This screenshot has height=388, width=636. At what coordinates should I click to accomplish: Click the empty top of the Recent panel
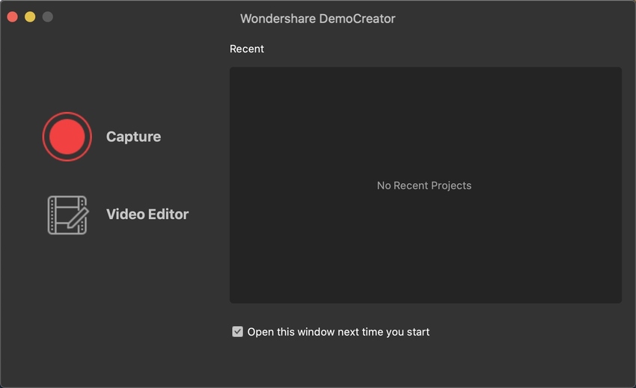(x=424, y=90)
